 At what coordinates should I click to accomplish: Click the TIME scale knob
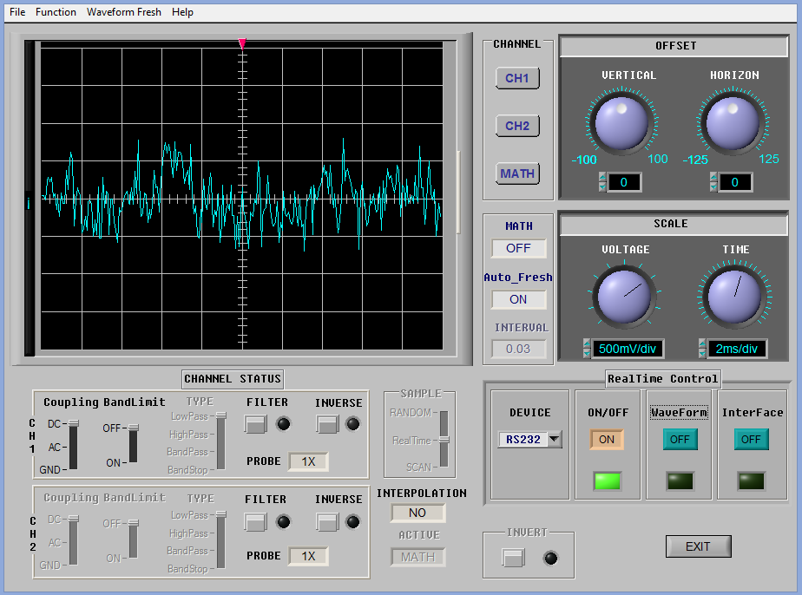click(734, 296)
